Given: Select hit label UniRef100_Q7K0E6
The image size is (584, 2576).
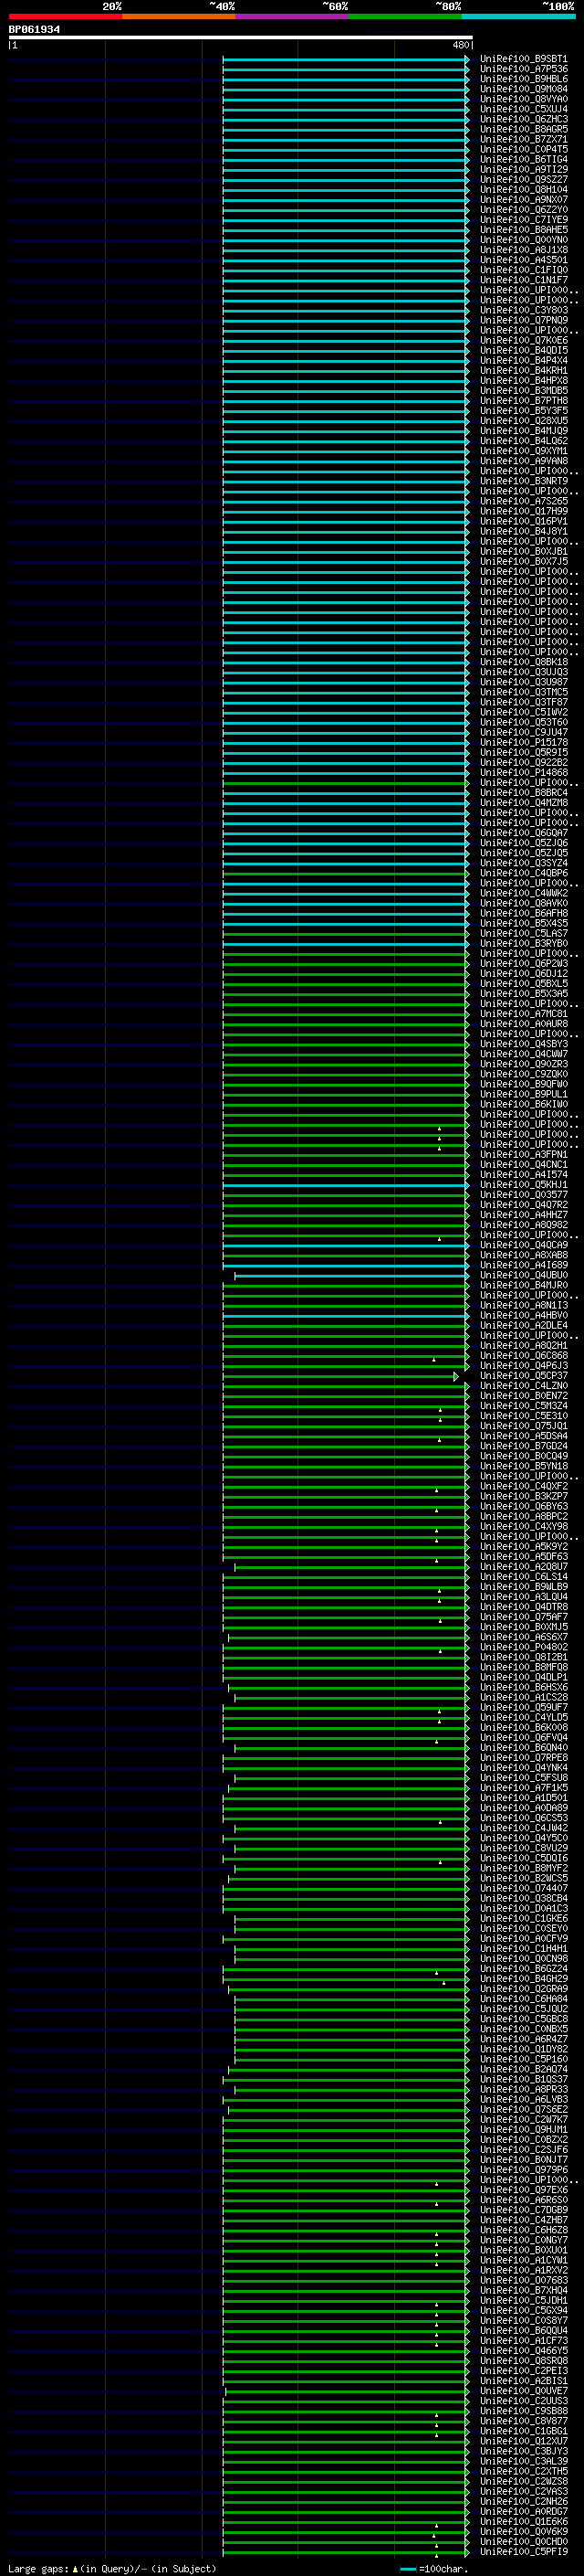Looking at the screenshot, I should pos(523,340).
